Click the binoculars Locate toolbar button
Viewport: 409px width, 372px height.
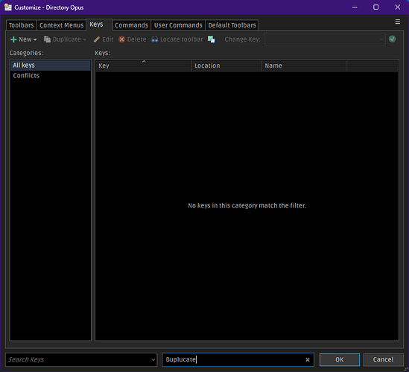(x=177, y=39)
